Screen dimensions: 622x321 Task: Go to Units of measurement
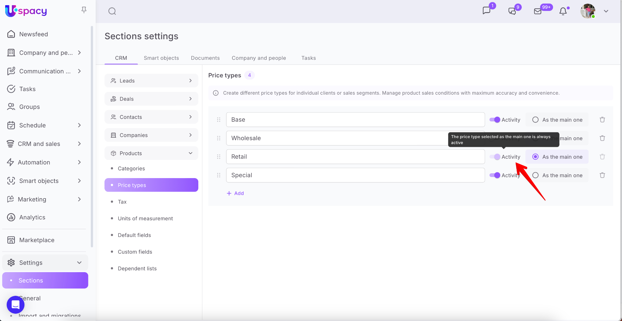[x=145, y=218]
